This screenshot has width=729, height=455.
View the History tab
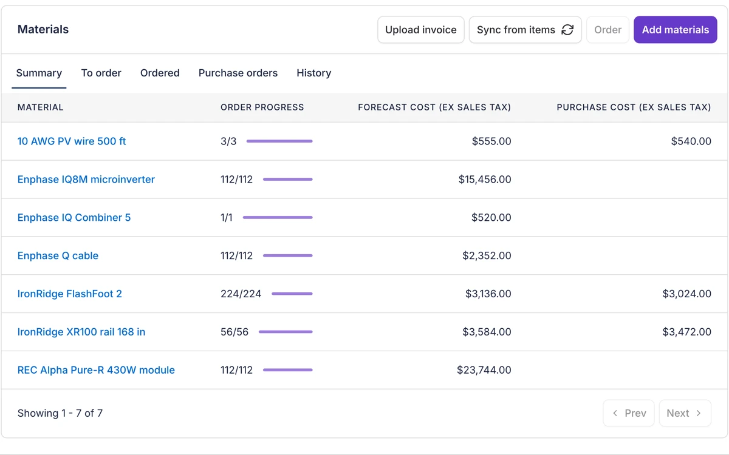point(314,73)
